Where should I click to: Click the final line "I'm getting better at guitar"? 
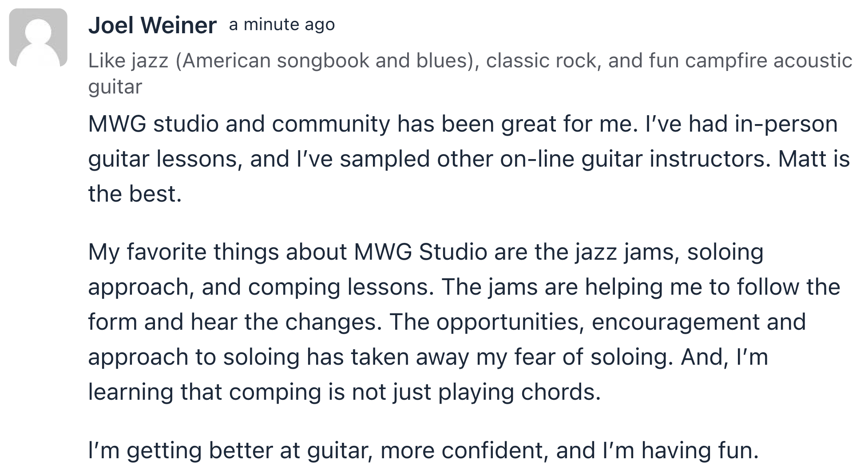coord(424,450)
